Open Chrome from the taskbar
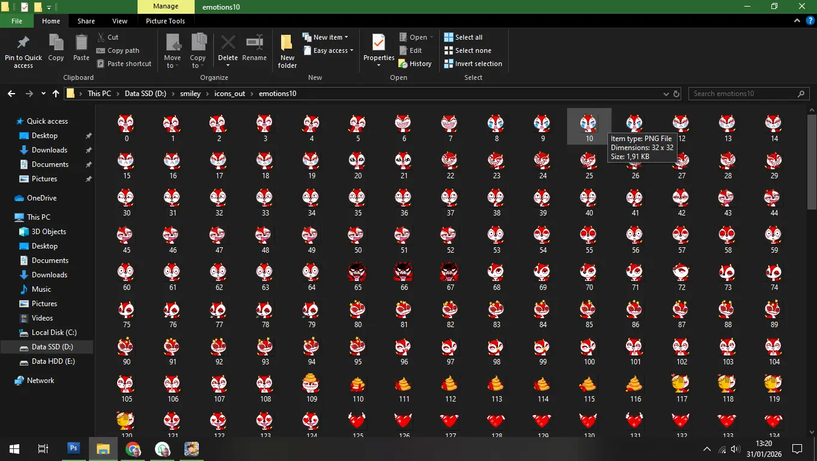Image resolution: width=817 pixels, height=461 pixels. click(133, 448)
